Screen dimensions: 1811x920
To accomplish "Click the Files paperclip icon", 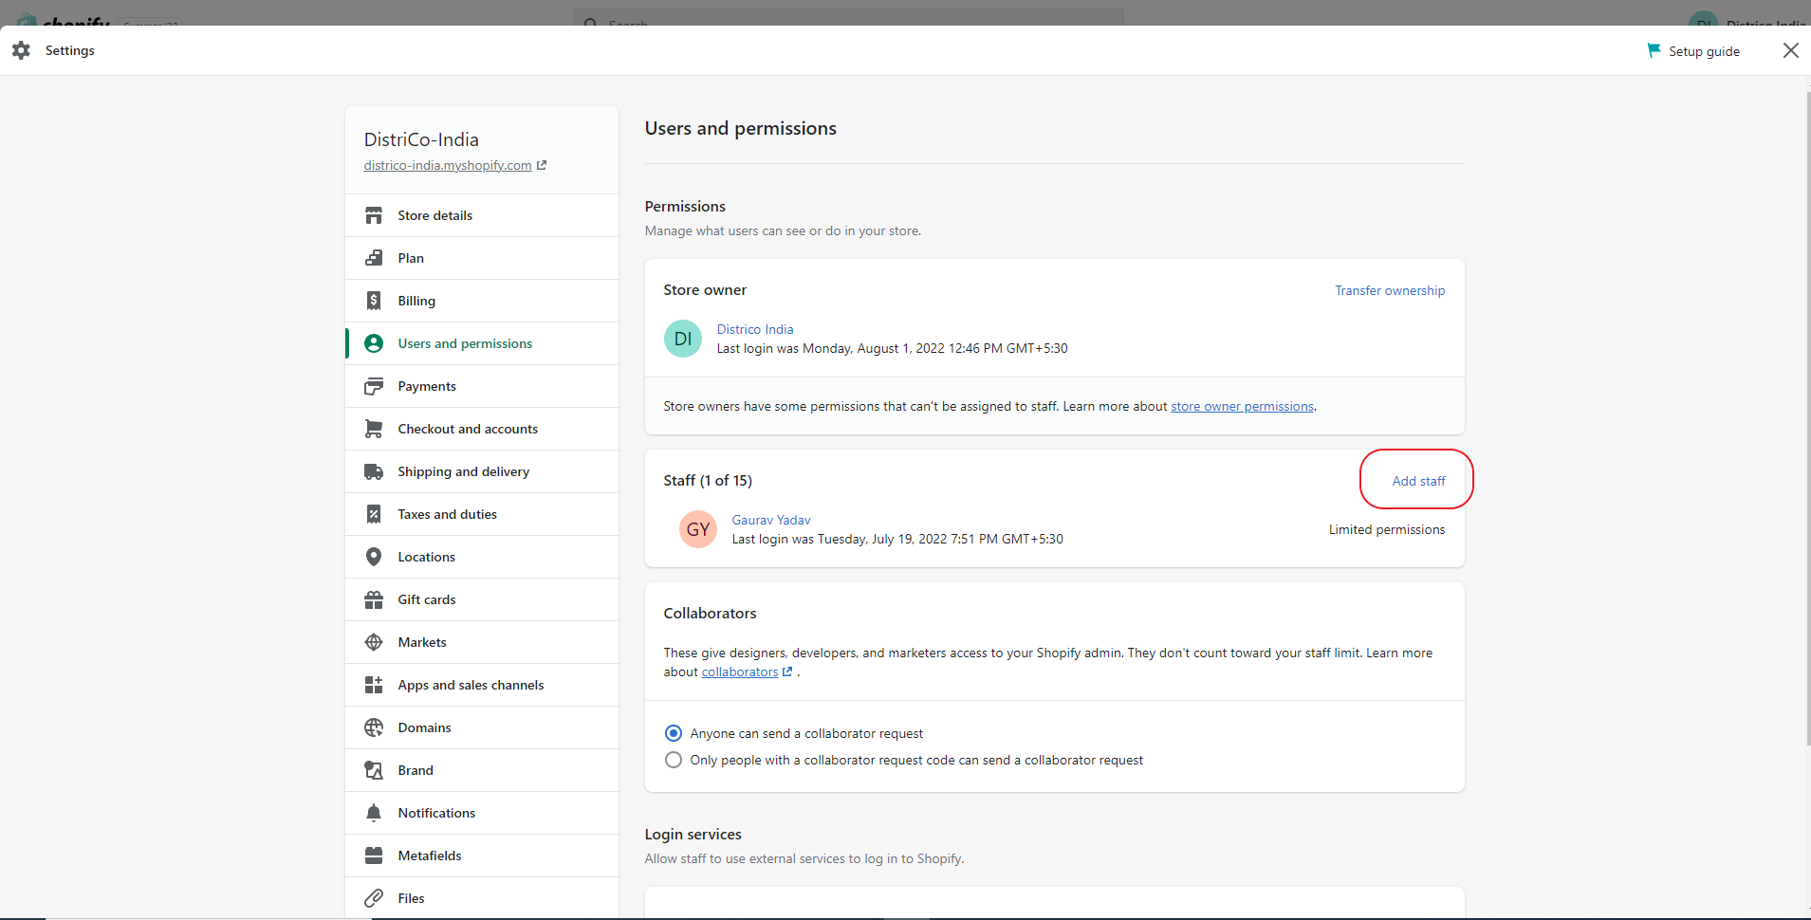I will coord(374,898).
